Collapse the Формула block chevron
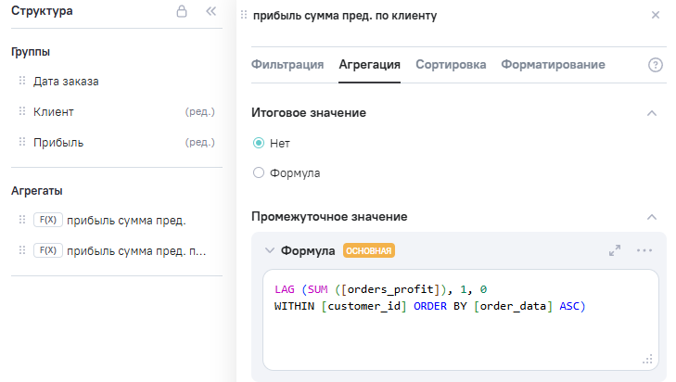Image resolution: width=676 pixels, height=382 pixels. tap(269, 250)
